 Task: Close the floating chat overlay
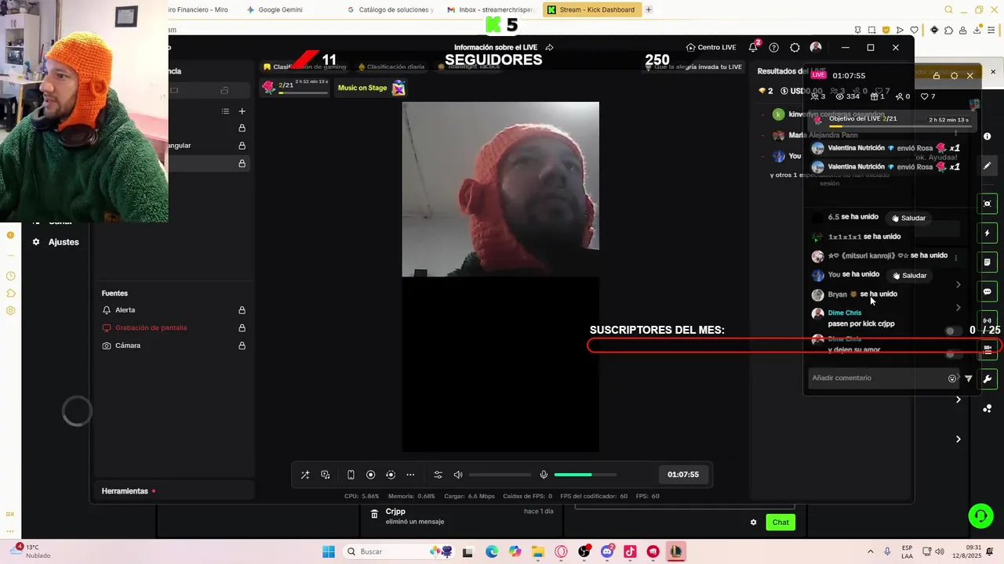coord(970,76)
